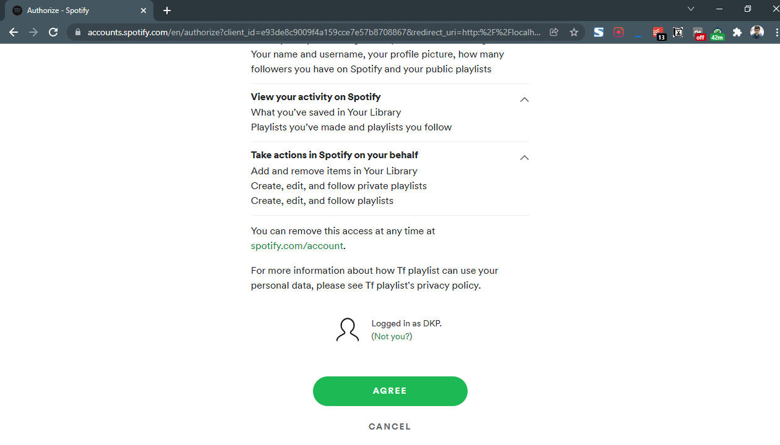
Task: Bookmark this page with the star icon
Action: (574, 32)
